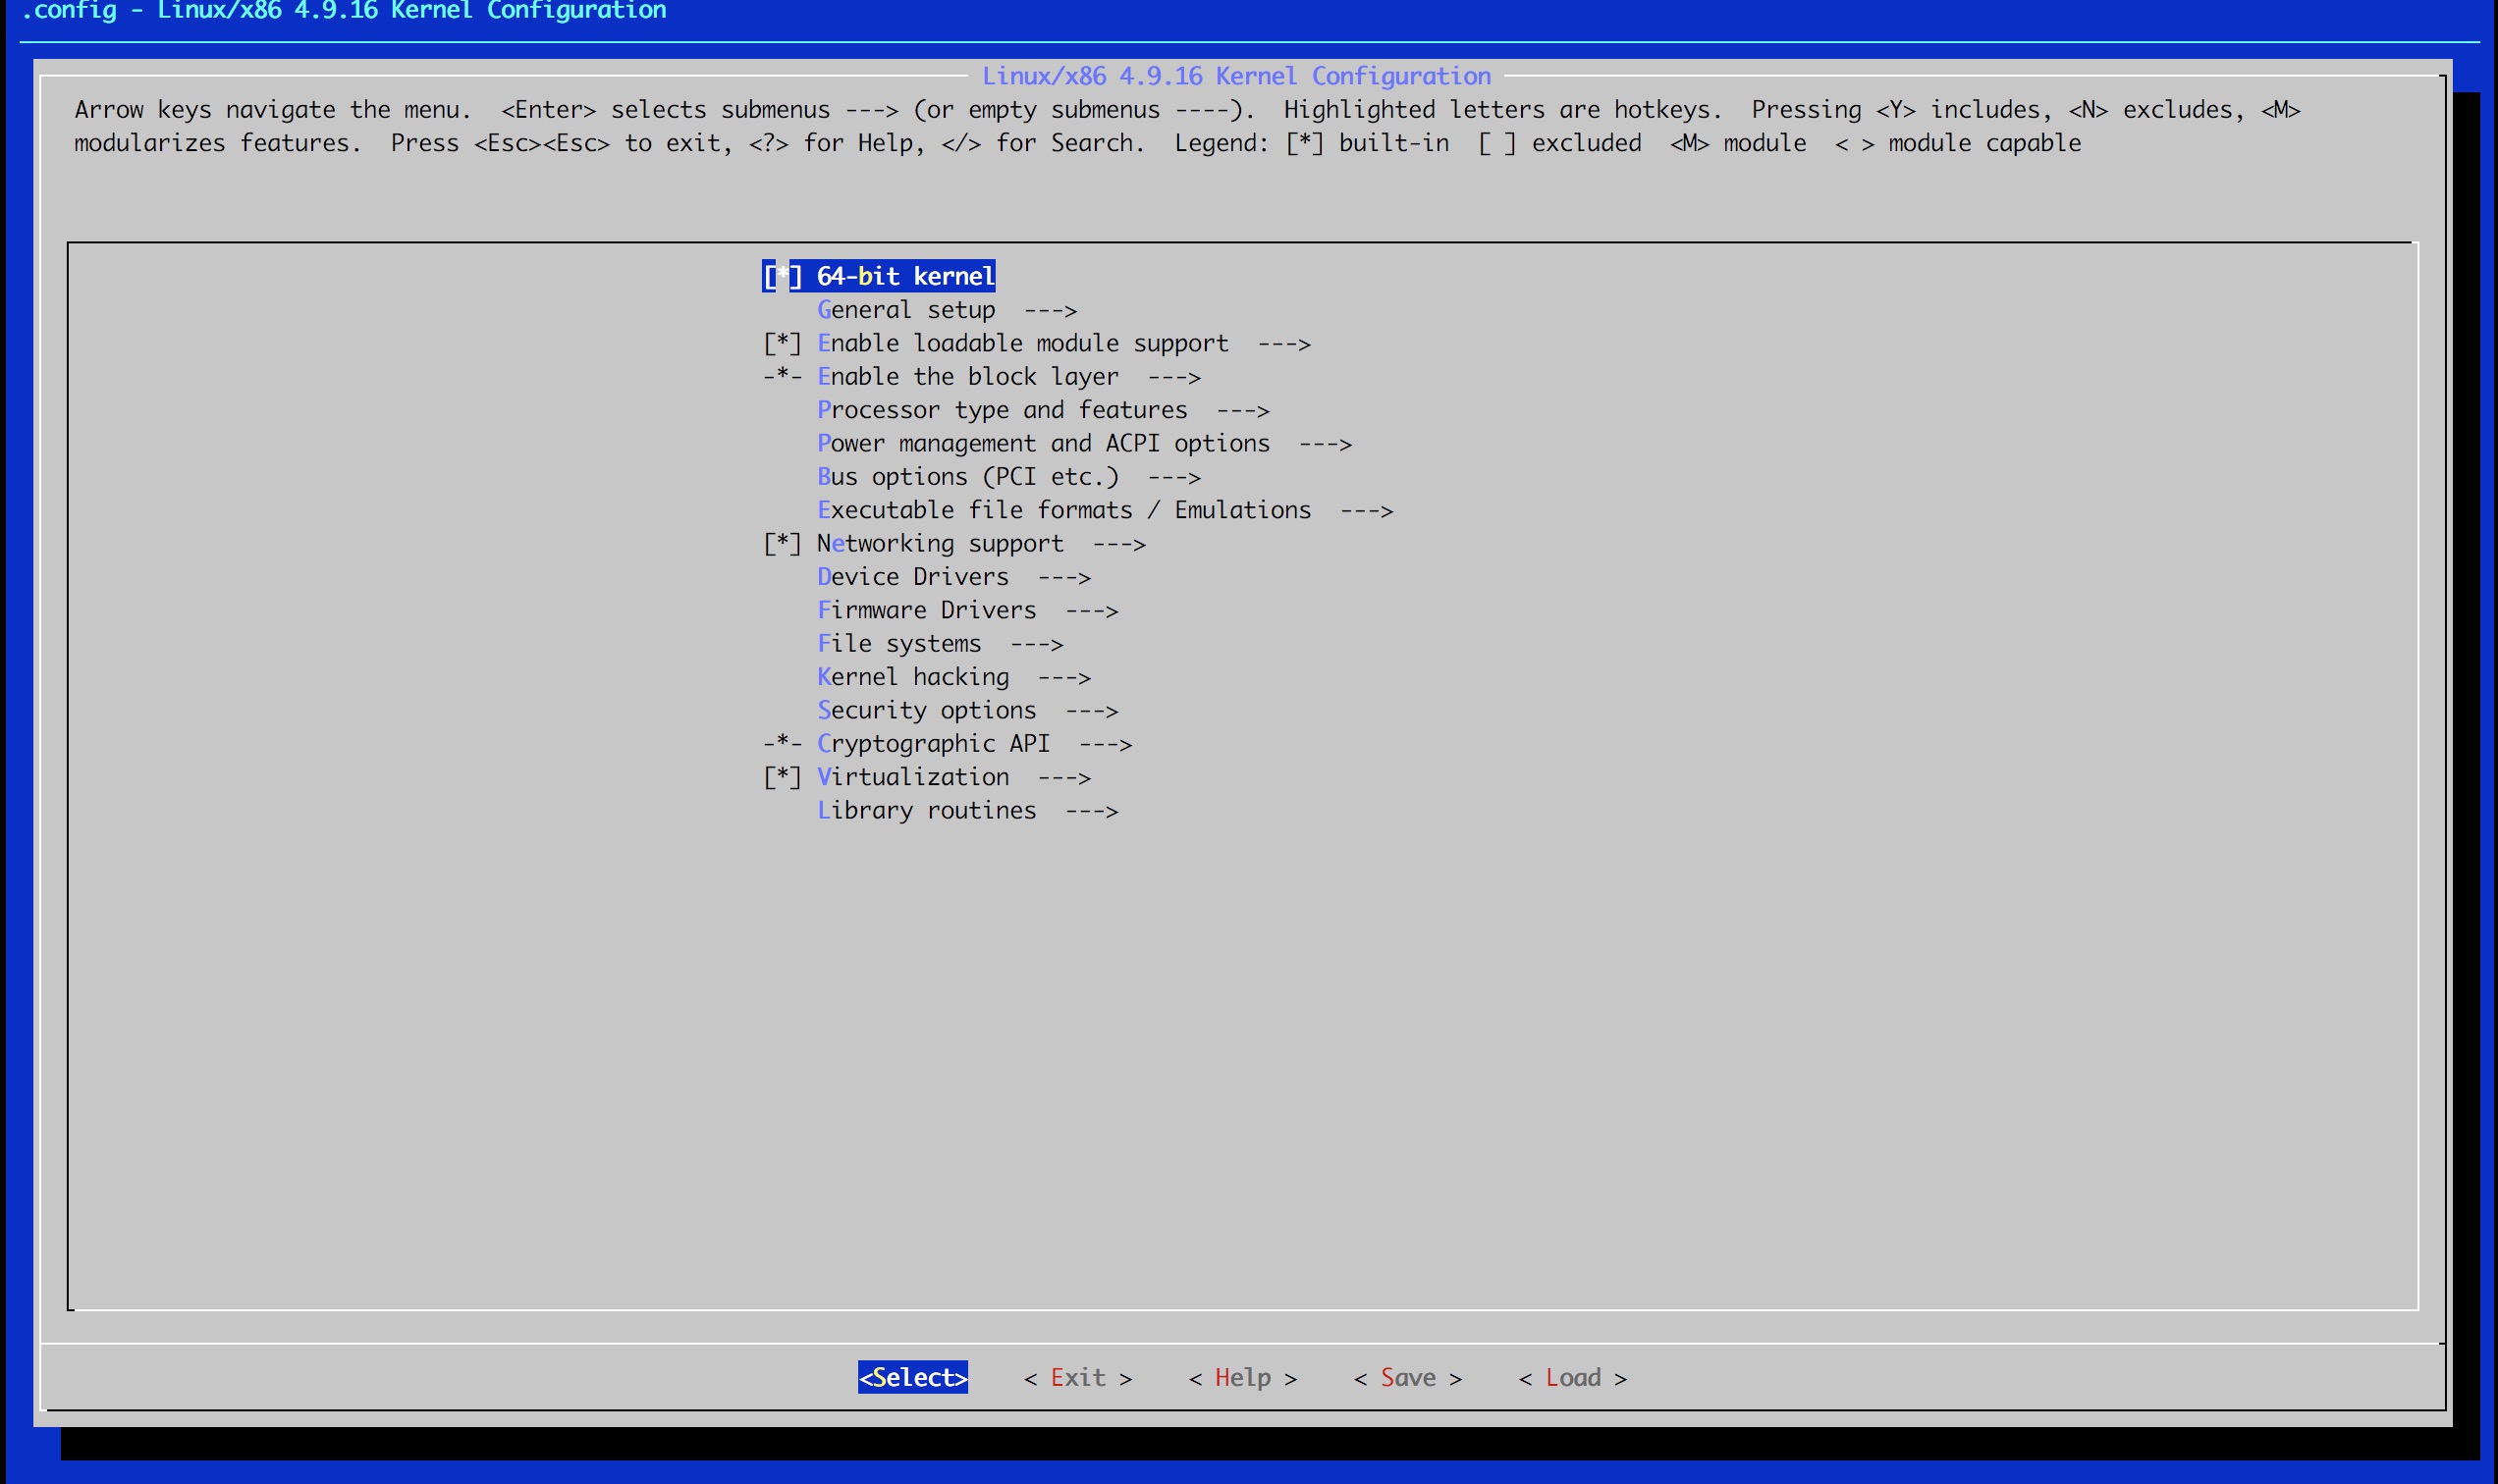
Task: Open the General setup submenu
Action: 947,310
